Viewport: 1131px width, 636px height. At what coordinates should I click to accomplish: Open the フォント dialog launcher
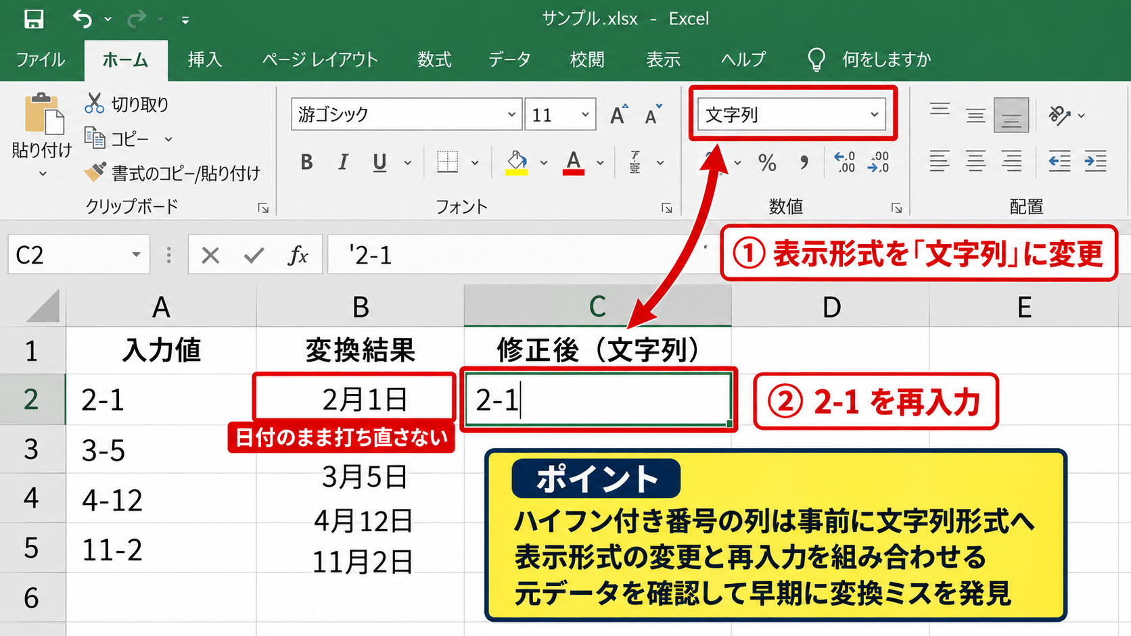[667, 208]
